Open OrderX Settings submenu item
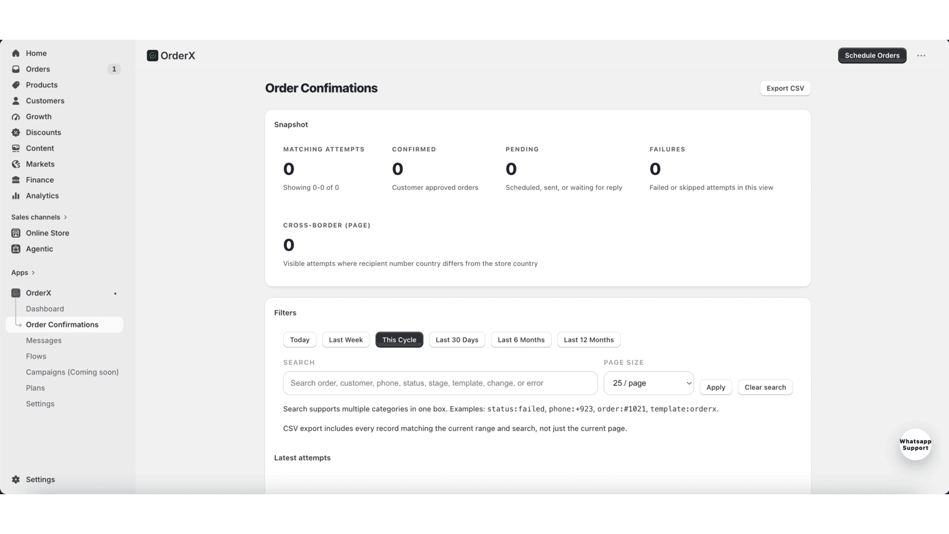Screen dimensions: 949x534 [40, 403]
